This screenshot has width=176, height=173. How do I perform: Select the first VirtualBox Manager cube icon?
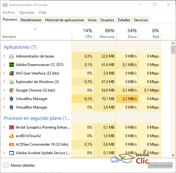pyautogui.click(x=12, y=99)
